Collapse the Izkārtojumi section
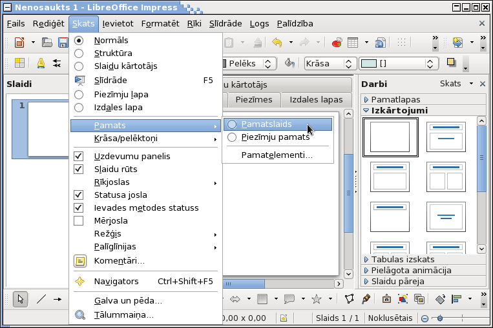 click(x=423, y=110)
